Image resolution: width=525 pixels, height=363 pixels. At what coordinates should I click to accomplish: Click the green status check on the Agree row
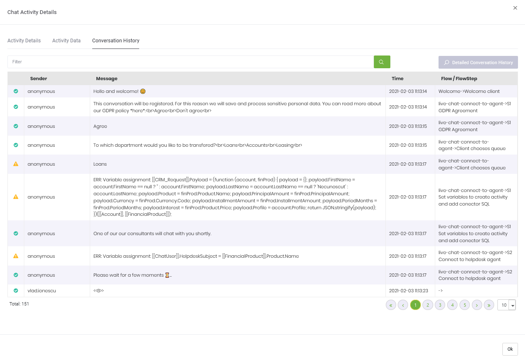pos(16,126)
